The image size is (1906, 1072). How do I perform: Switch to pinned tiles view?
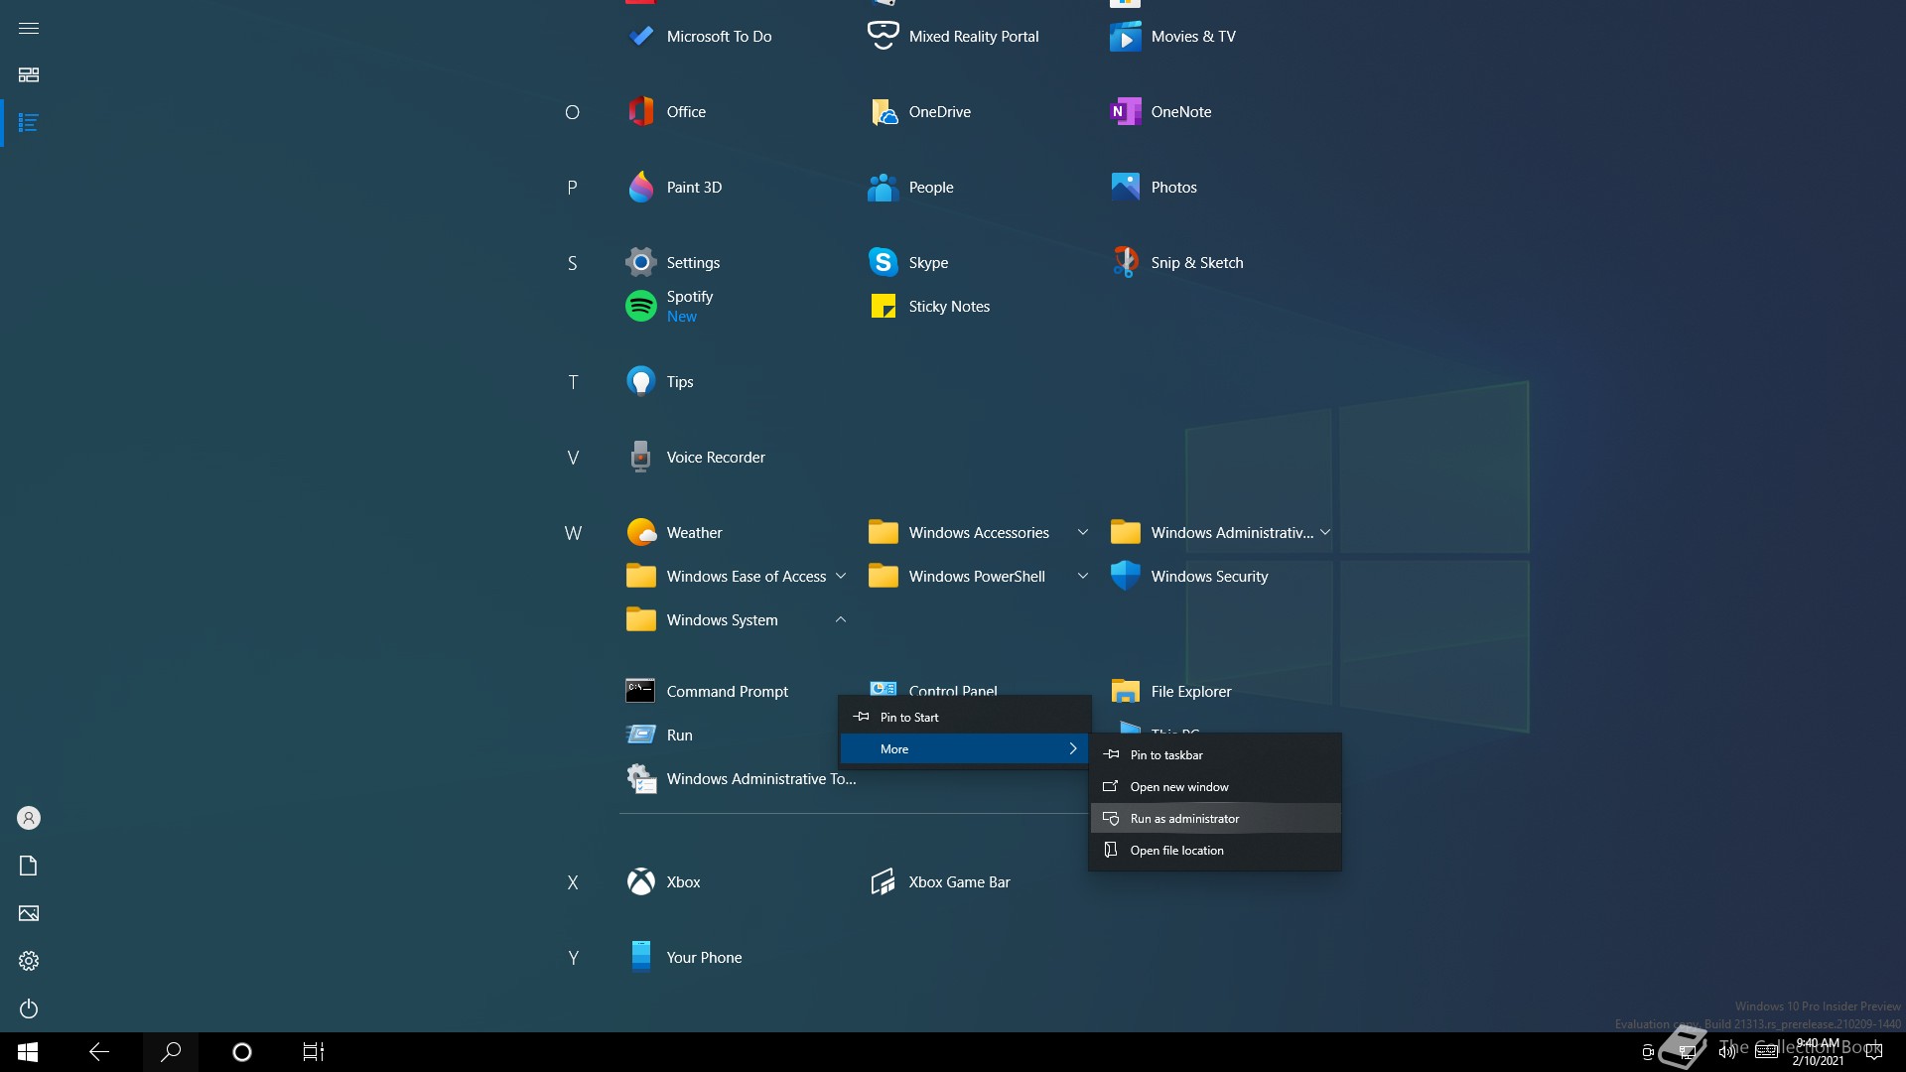pos(29,75)
